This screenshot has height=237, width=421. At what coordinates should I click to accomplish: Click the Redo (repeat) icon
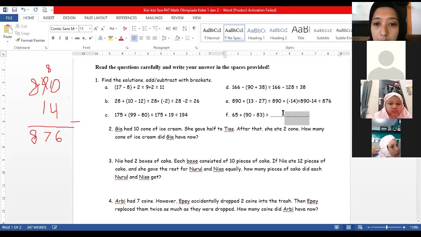click(x=36, y=10)
